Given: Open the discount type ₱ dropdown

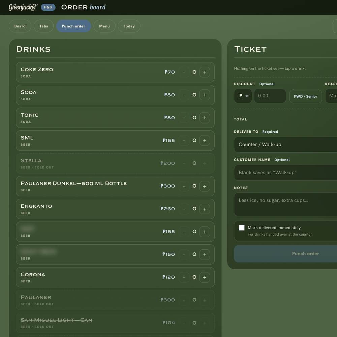Looking at the screenshot, I should 243,96.
